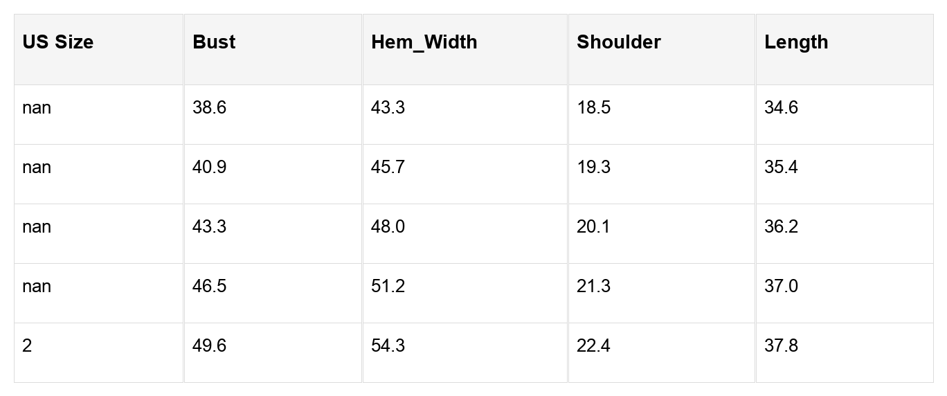Select the Hem_Width cell reading 48.0

point(388,227)
